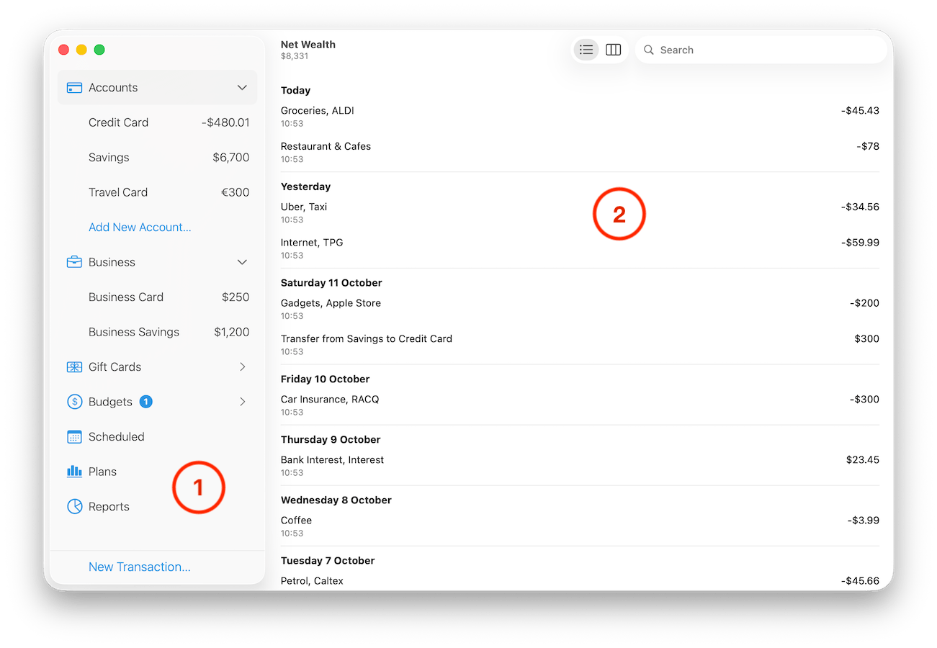This screenshot has height=648, width=937.
Task: Select the Business header label
Action: point(112,262)
